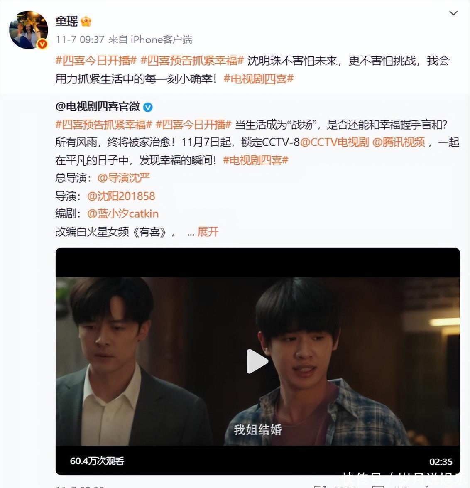
Task: Click the crown membership badge beside 童瑶
Action: coord(86,21)
